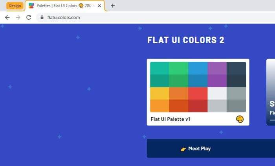This screenshot has height=166, width=275.
Task: Pick the darker blue swatch in second row
Action: (x=198, y=81)
